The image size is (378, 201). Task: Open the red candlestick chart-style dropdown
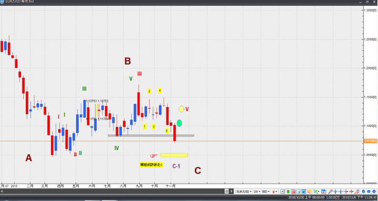coord(275,192)
